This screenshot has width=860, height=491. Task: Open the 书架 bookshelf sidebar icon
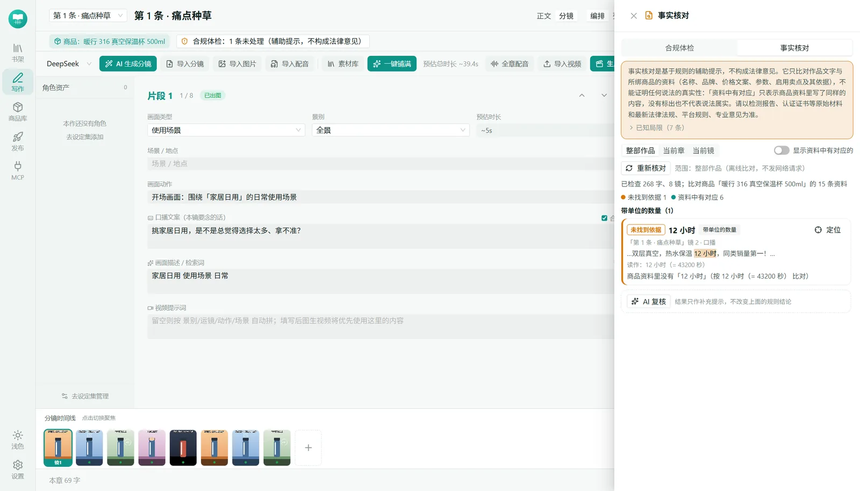(x=18, y=53)
